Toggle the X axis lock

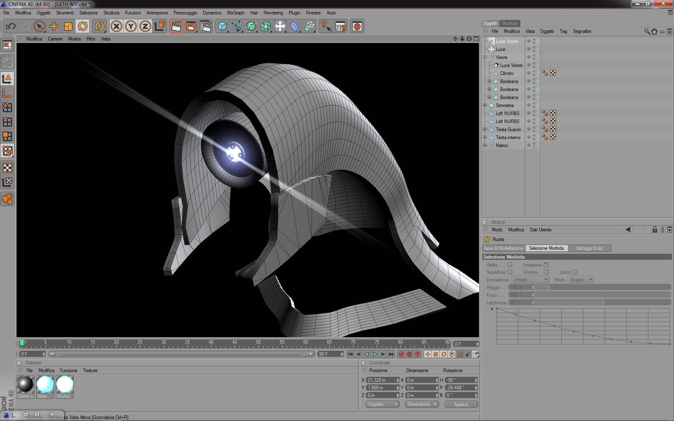tap(116, 26)
